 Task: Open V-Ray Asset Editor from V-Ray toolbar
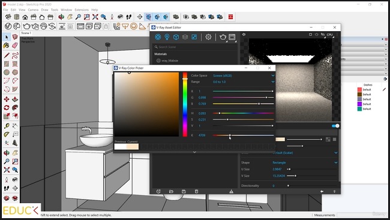point(8,26)
